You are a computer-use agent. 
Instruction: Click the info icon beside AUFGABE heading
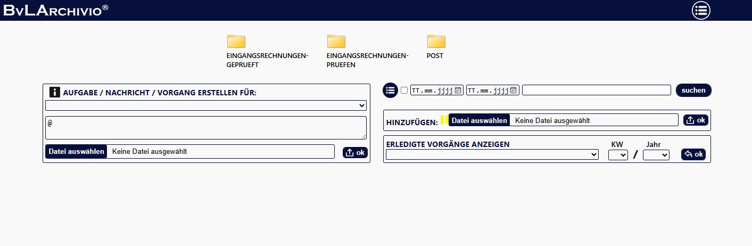[55, 92]
